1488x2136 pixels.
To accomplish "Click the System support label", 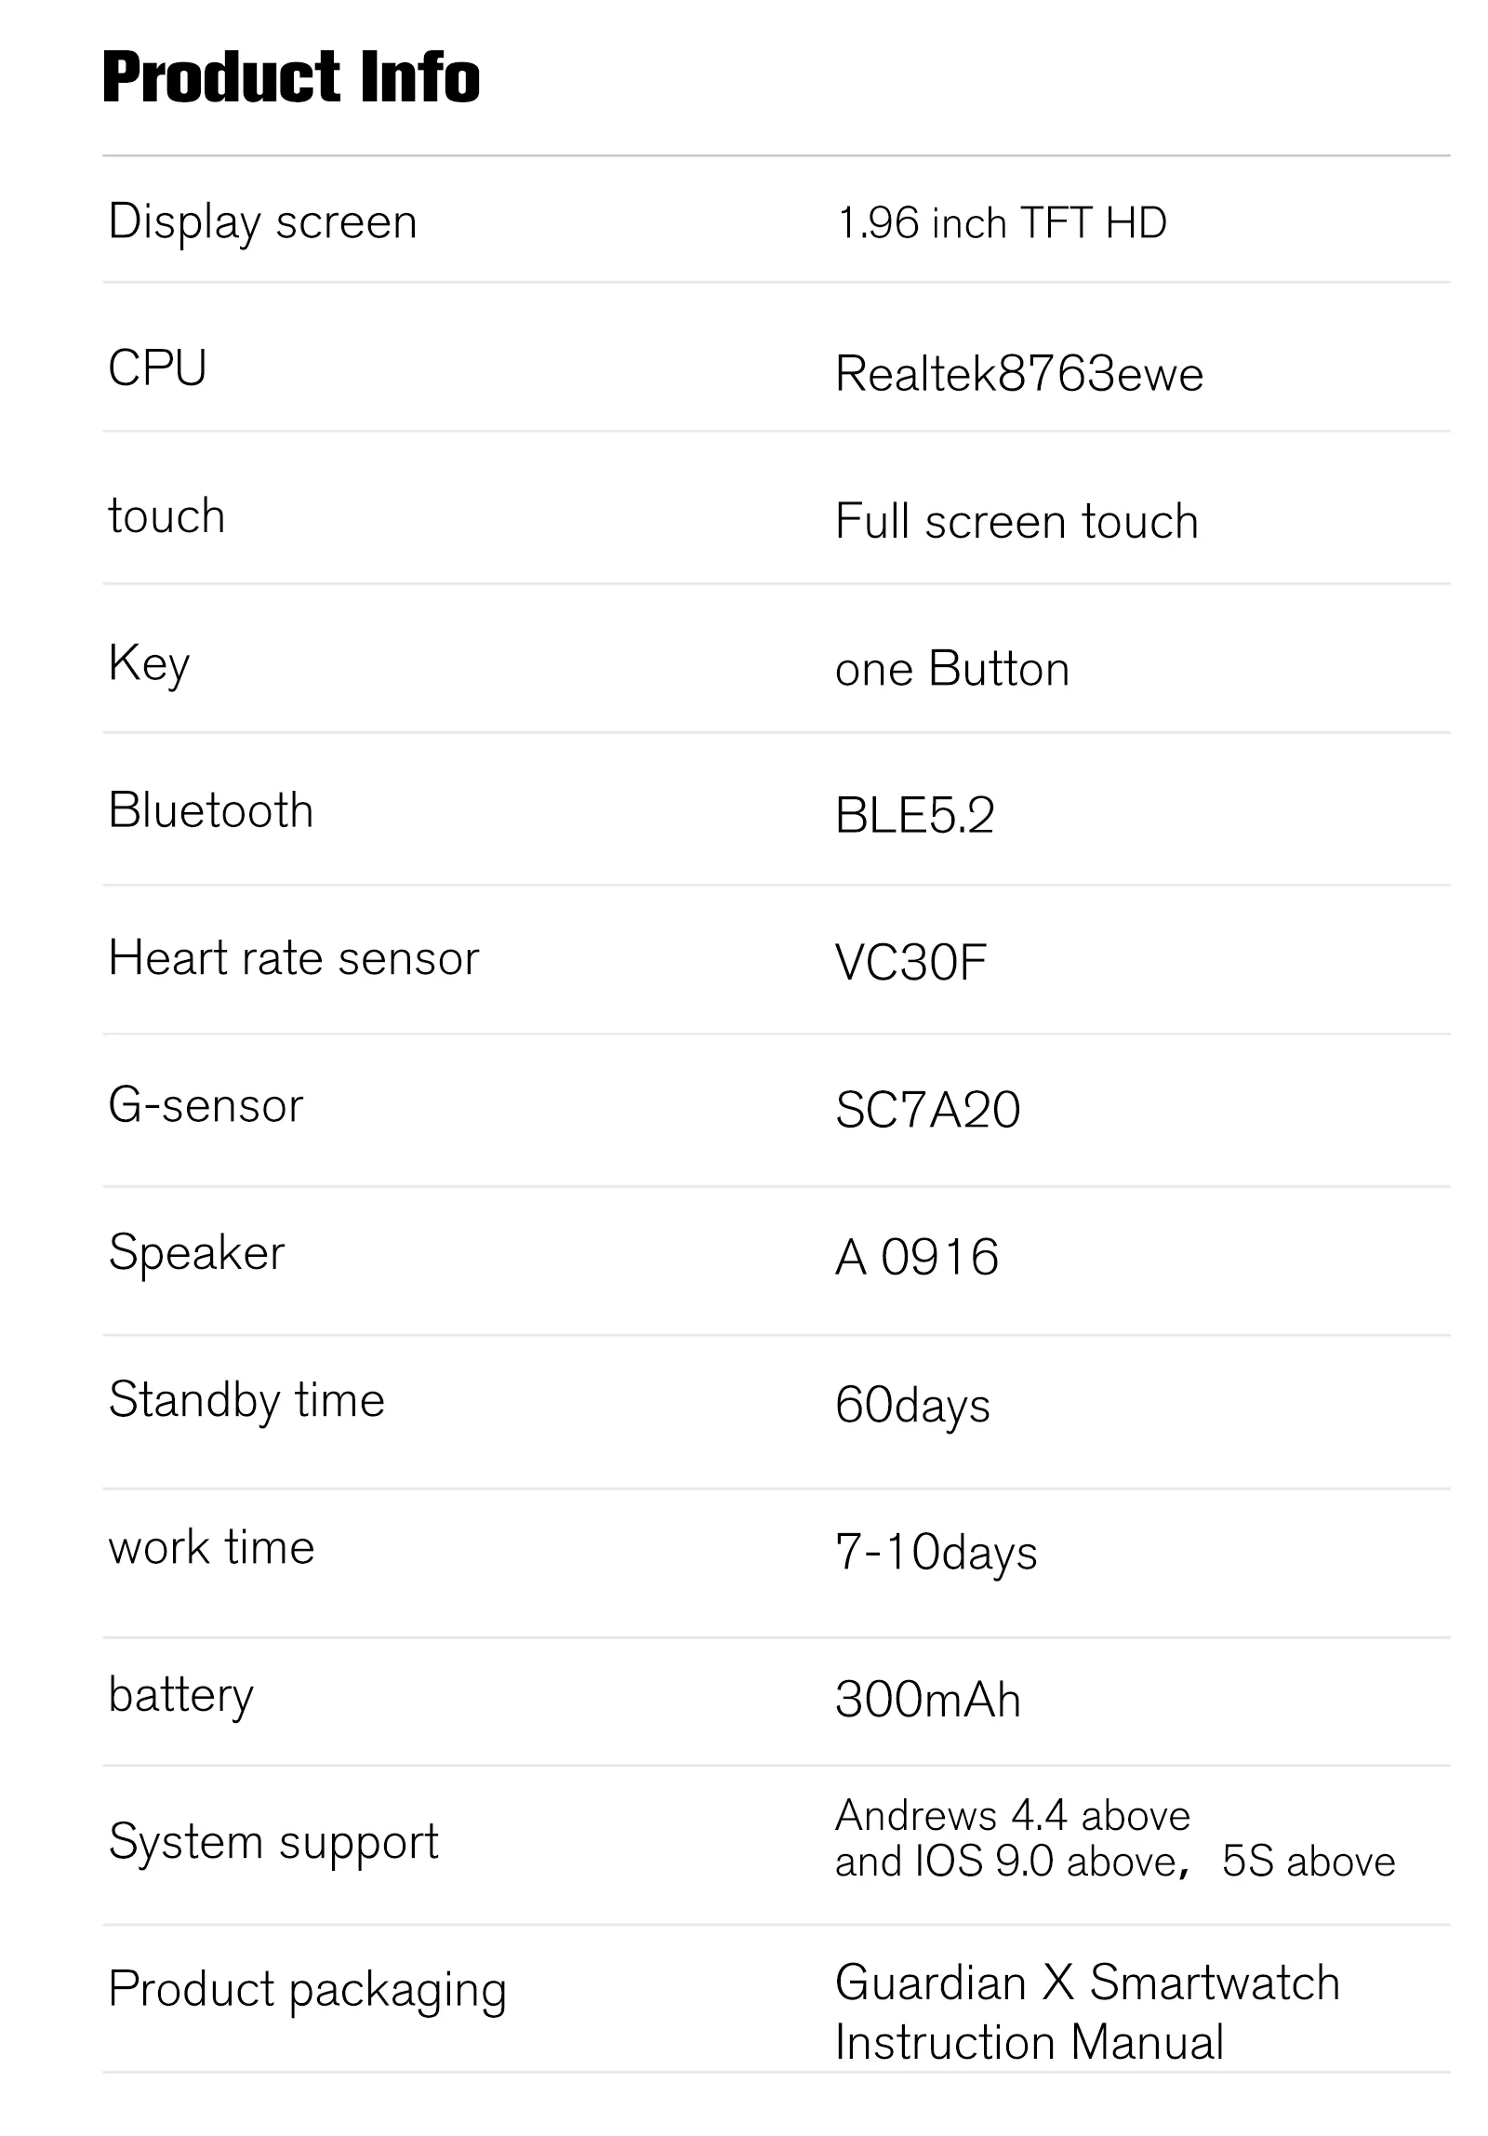I will click(x=273, y=1842).
